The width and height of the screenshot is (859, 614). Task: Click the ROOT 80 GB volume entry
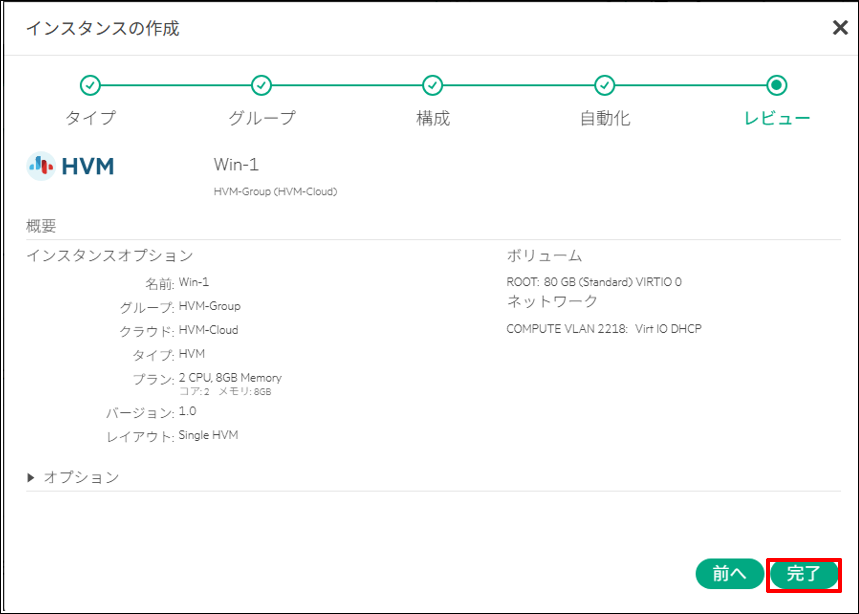click(594, 282)
